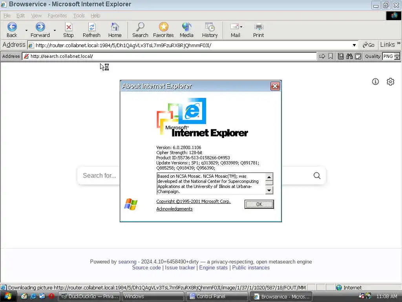Click the Forward toolbar button
Screen dimensions: 402x302
[x=40, y=30]
